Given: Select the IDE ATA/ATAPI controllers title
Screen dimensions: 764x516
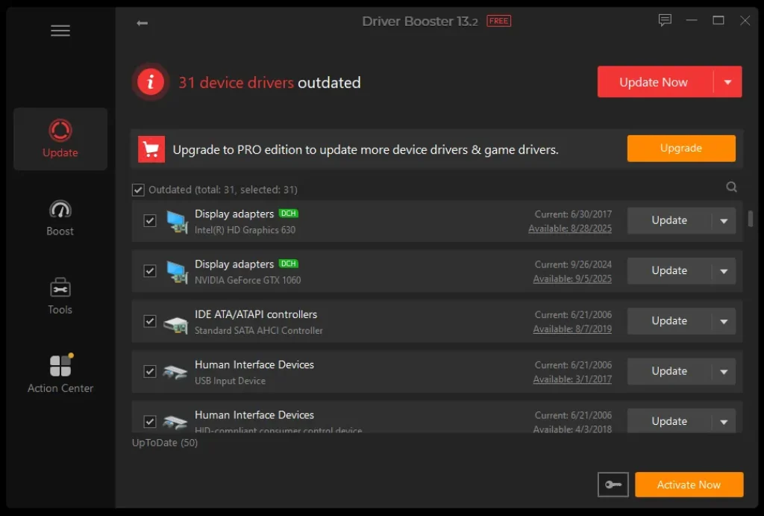Looking at the screenshot, I should pyautogui.click(x=256, y=314).
